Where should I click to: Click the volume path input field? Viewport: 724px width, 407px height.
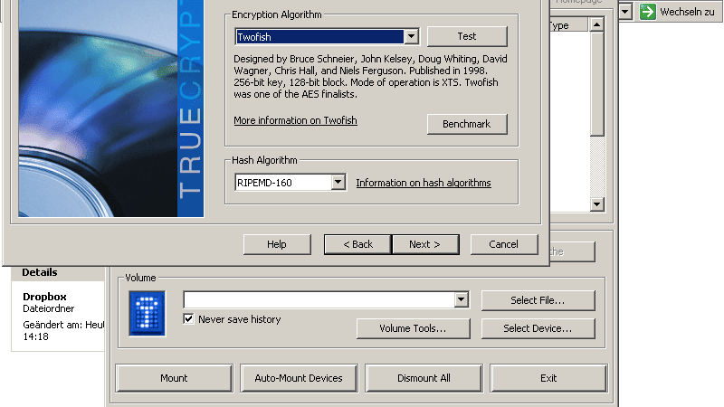point(319,300)
